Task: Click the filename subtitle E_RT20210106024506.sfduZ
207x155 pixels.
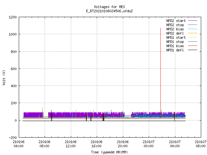Action: click(x=109, y=11)
